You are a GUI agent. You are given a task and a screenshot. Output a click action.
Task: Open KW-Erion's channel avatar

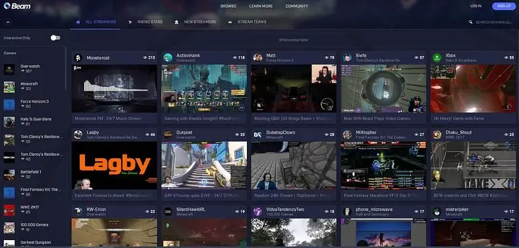pyautogui.click(x=78, y=212)
